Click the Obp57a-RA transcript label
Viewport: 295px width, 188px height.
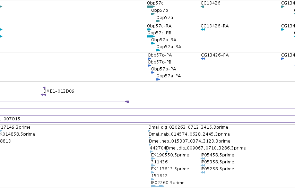click(169, 47)
